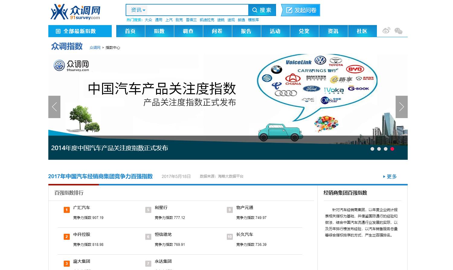453x270 pixels.
Task: Click hot search term 大众
Action: 148,20
